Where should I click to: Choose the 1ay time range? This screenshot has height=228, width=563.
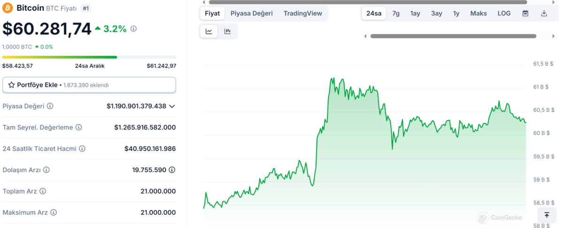(x=415, y=14)
